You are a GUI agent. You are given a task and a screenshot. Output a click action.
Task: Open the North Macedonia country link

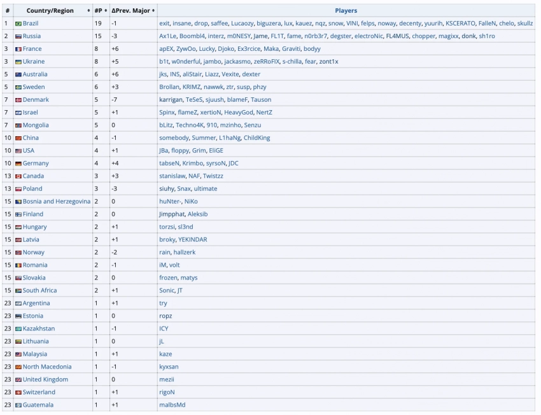point(47,367)
